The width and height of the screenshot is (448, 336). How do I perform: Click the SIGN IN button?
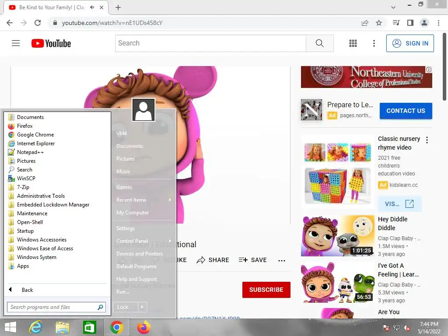click(410, 43)
